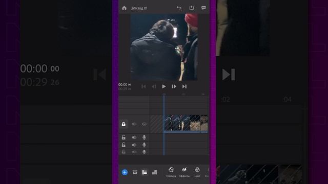Viewport: 328px width, 184px height.
Task: Click the 00:00 current timecode
Action: point(125,84)
